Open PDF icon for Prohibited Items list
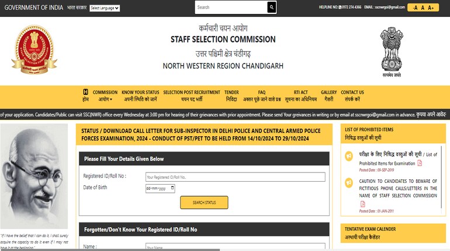 [403, 164]
